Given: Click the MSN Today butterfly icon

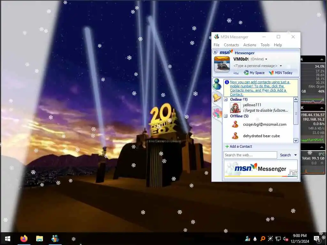Looking at the screenshot, I should tap(271, 73).
